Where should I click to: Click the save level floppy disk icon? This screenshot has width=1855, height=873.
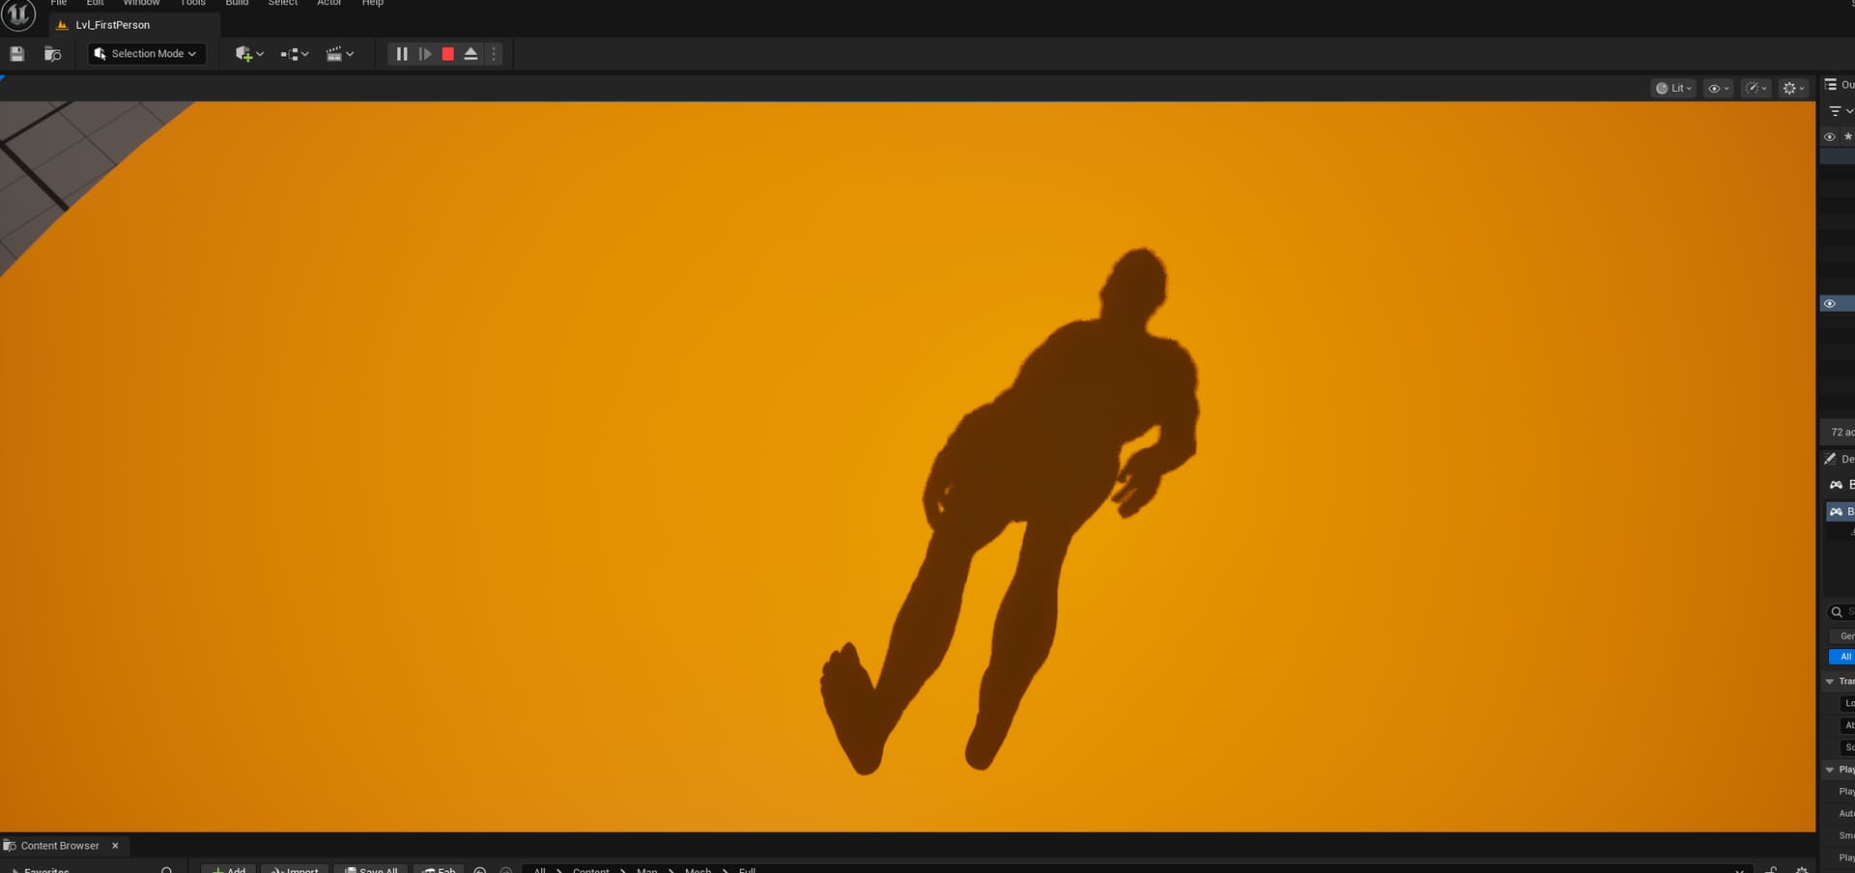point(16,54)
